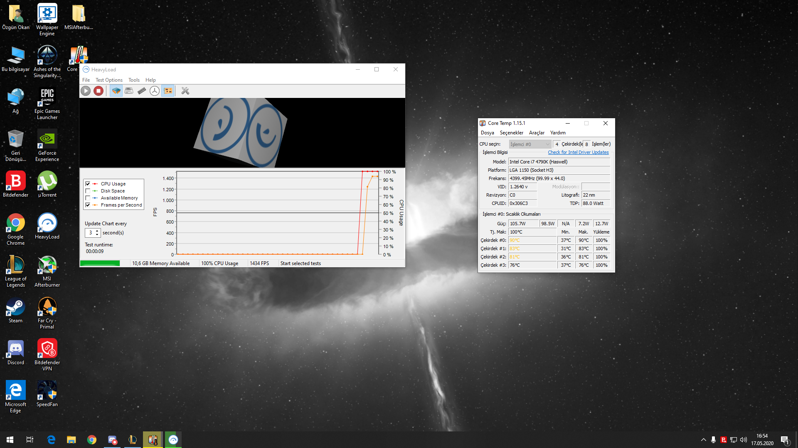
Task: Check the Disk Space checkbox
Action: coord(88,191)
